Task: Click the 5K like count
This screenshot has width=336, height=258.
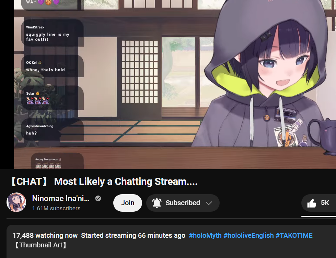Action: [x=325, y=203]
